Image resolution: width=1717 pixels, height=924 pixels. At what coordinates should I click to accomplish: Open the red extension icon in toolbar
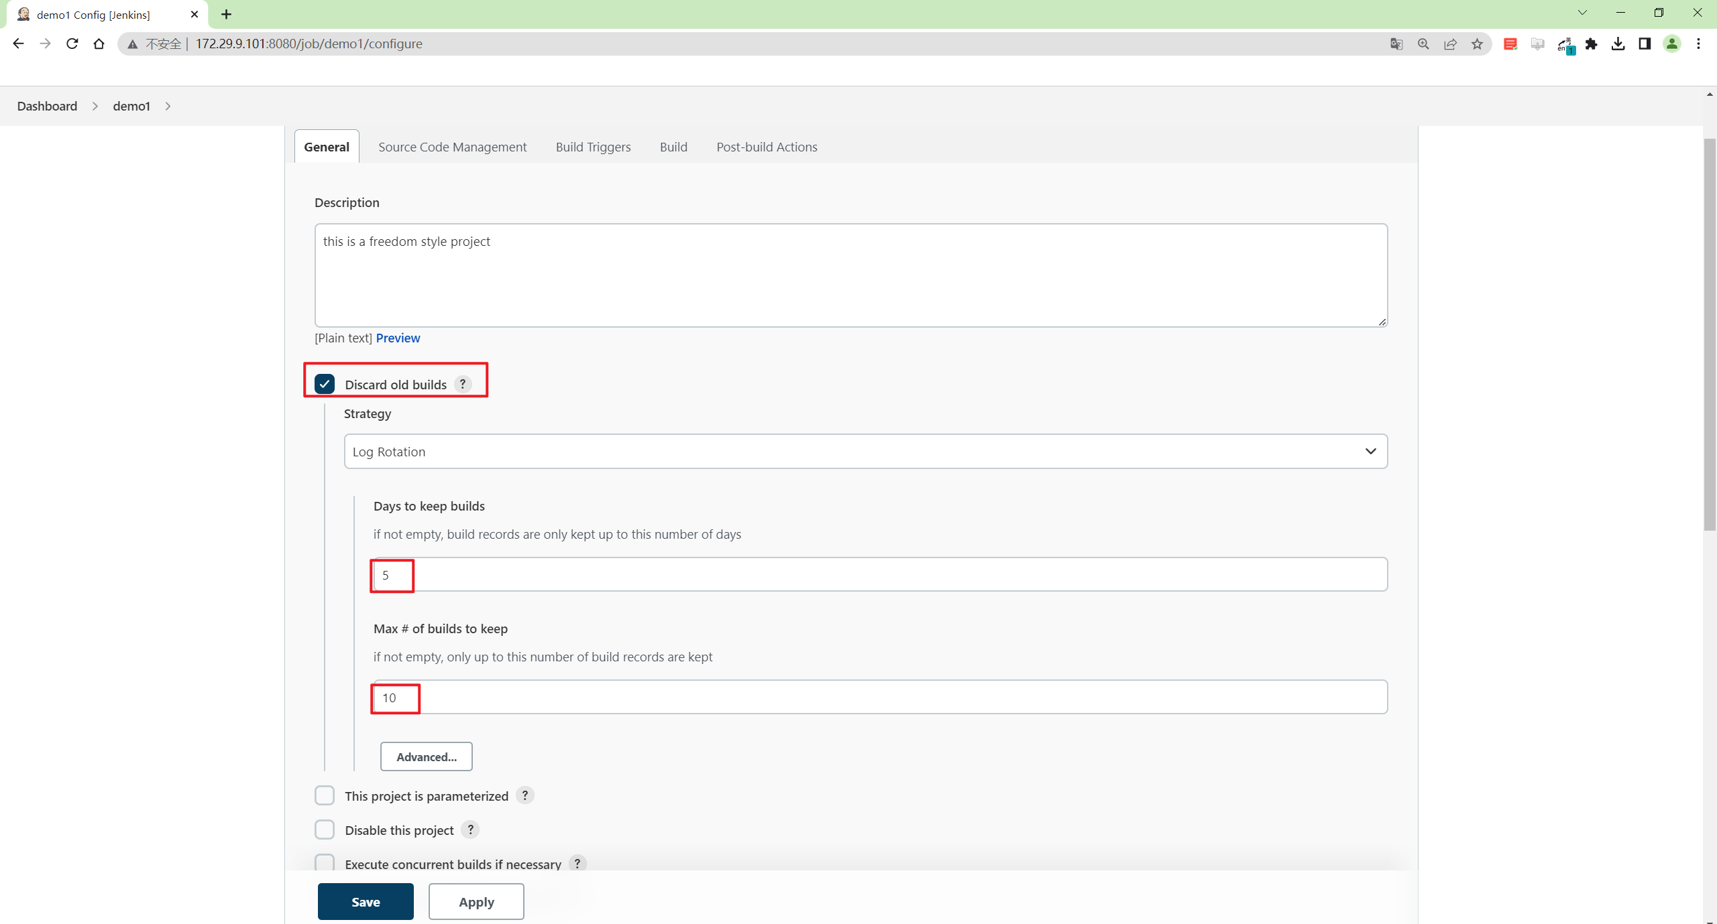coord(1510,44)
